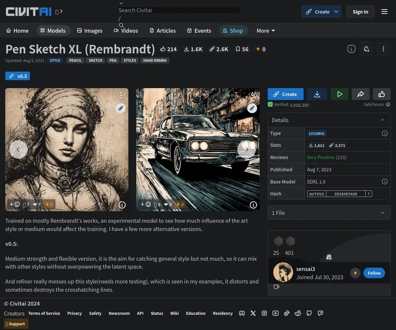
Task: Collapse the Details panel
Action: tap(382, 120)
